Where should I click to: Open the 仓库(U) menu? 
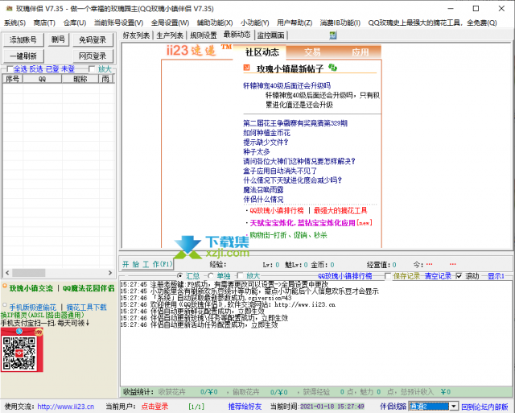coord(74,23)
